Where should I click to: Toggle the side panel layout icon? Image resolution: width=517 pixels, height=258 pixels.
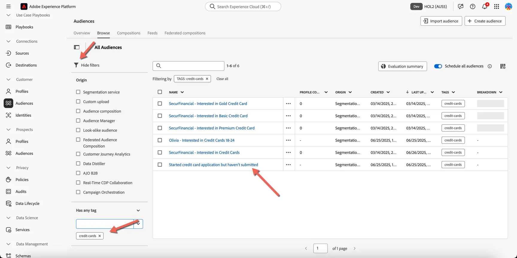point(77,47)
